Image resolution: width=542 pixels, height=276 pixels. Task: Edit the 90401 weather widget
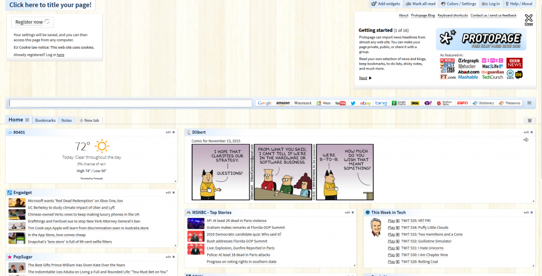168,132
